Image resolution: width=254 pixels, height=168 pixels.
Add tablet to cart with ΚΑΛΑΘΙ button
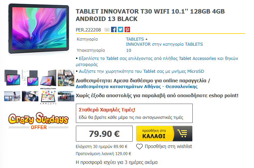coord(164,133)
